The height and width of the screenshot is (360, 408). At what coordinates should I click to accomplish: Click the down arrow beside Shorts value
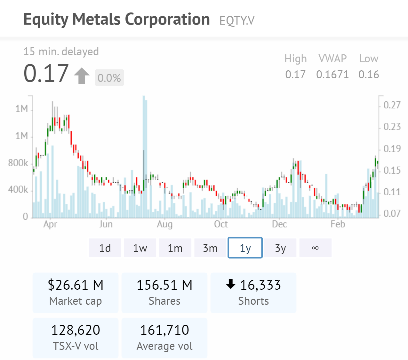coord(231,284)
